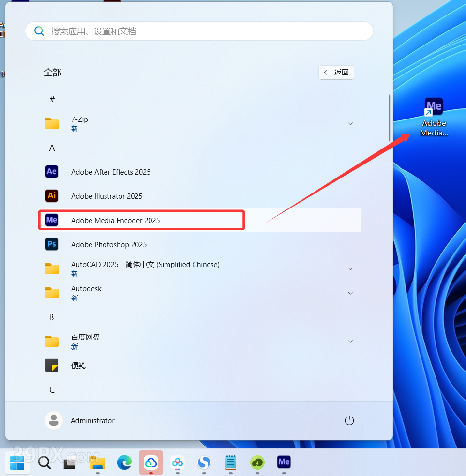Click the 返回 back button
This screenshot has height=476, width=466.
[x=336, y=73]
